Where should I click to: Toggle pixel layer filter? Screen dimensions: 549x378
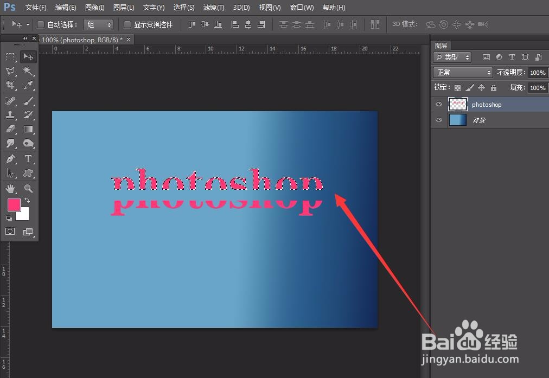coord(486,57)
